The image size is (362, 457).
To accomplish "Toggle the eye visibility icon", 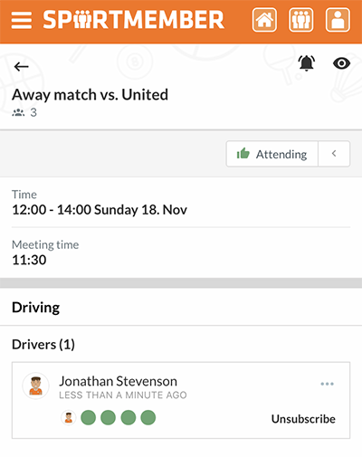I will tap(341, 63).
